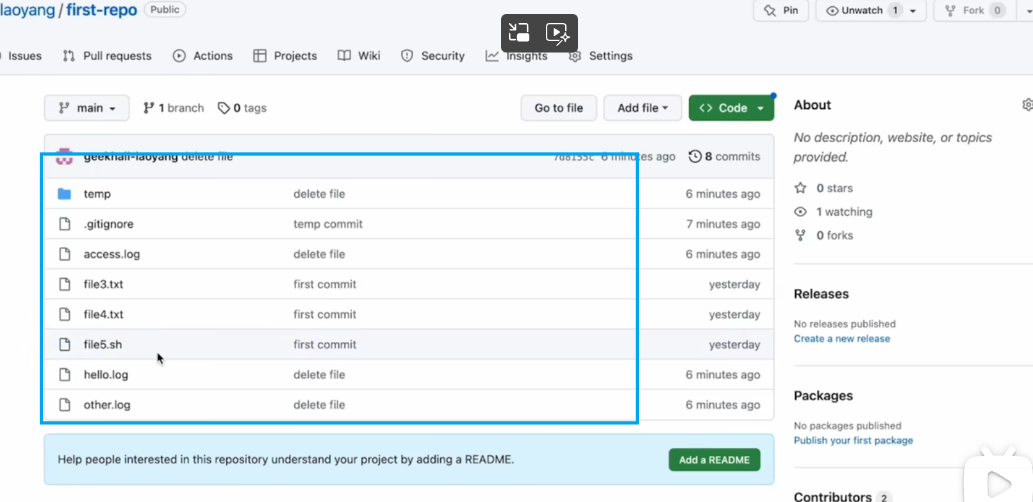Image resolution: width=1033 pixels, height=502 pixels.
Task: Expand the Unwatch dropdown arrow
Action: click(x=913, y=11)
